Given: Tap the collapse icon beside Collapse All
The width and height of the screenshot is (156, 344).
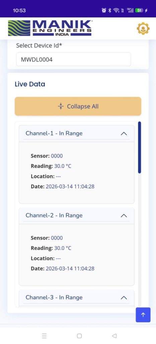Looking at the screenshot, I should [61, 106].
